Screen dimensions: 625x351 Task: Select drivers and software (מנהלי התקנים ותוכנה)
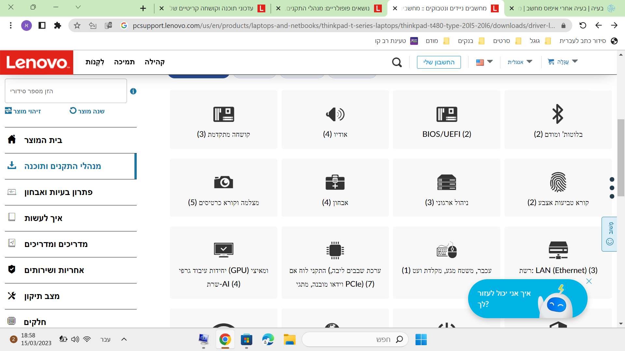click(71, 166)
